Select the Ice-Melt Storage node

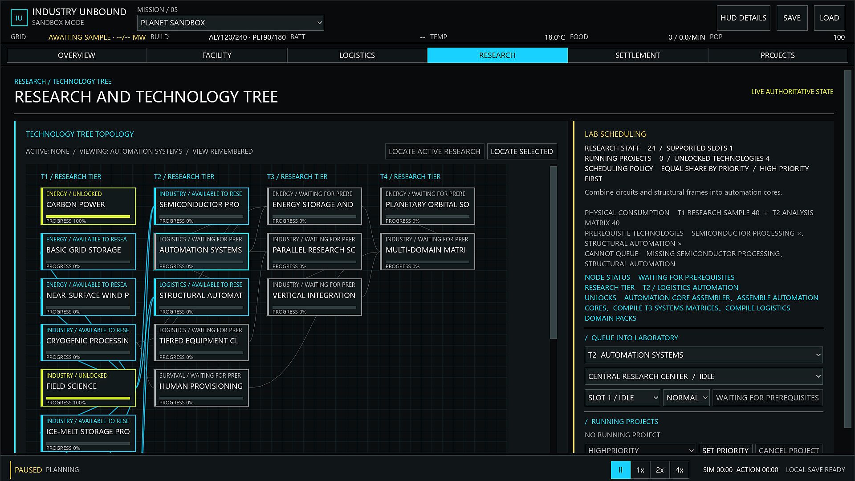coord(88,433)
